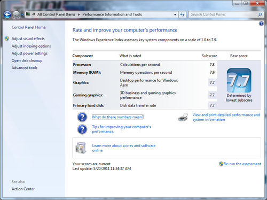Click the Back navigation arrow
The height and width of the screenshot is (200, 267).
tap(7, 14)
